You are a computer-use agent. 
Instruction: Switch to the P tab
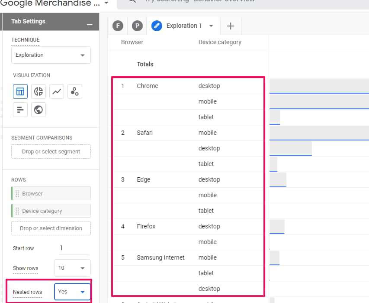137,26
